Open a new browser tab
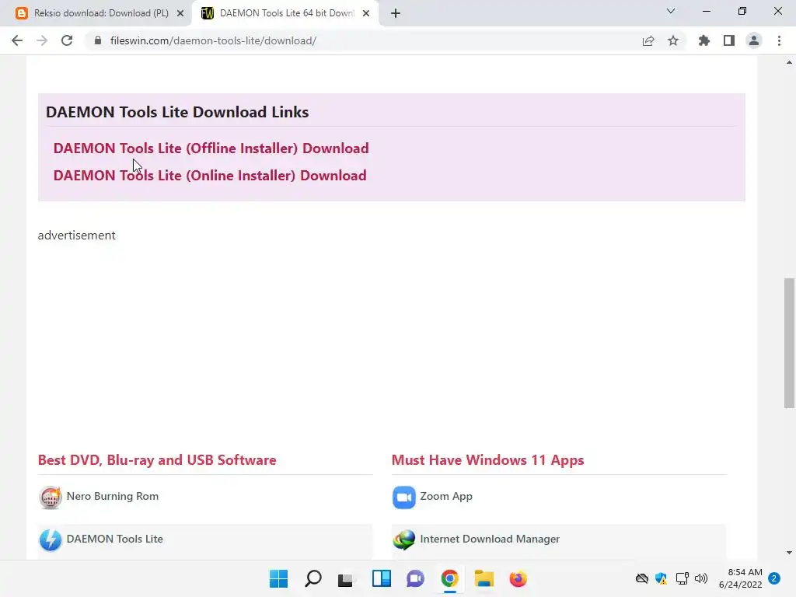This screenshot has width=796, height=597. [396, 13]
